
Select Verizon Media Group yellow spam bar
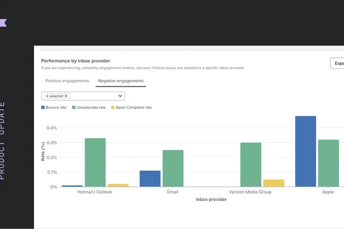(274, 183)
